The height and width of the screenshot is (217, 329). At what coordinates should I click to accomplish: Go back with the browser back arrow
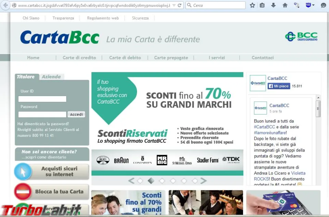click(6, 5)
